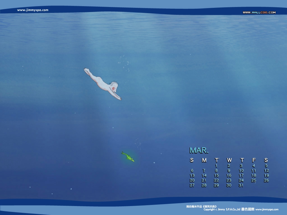Select date 8 in the calendar
Screen dimensions: 287x215
click(x=216, y=170)
